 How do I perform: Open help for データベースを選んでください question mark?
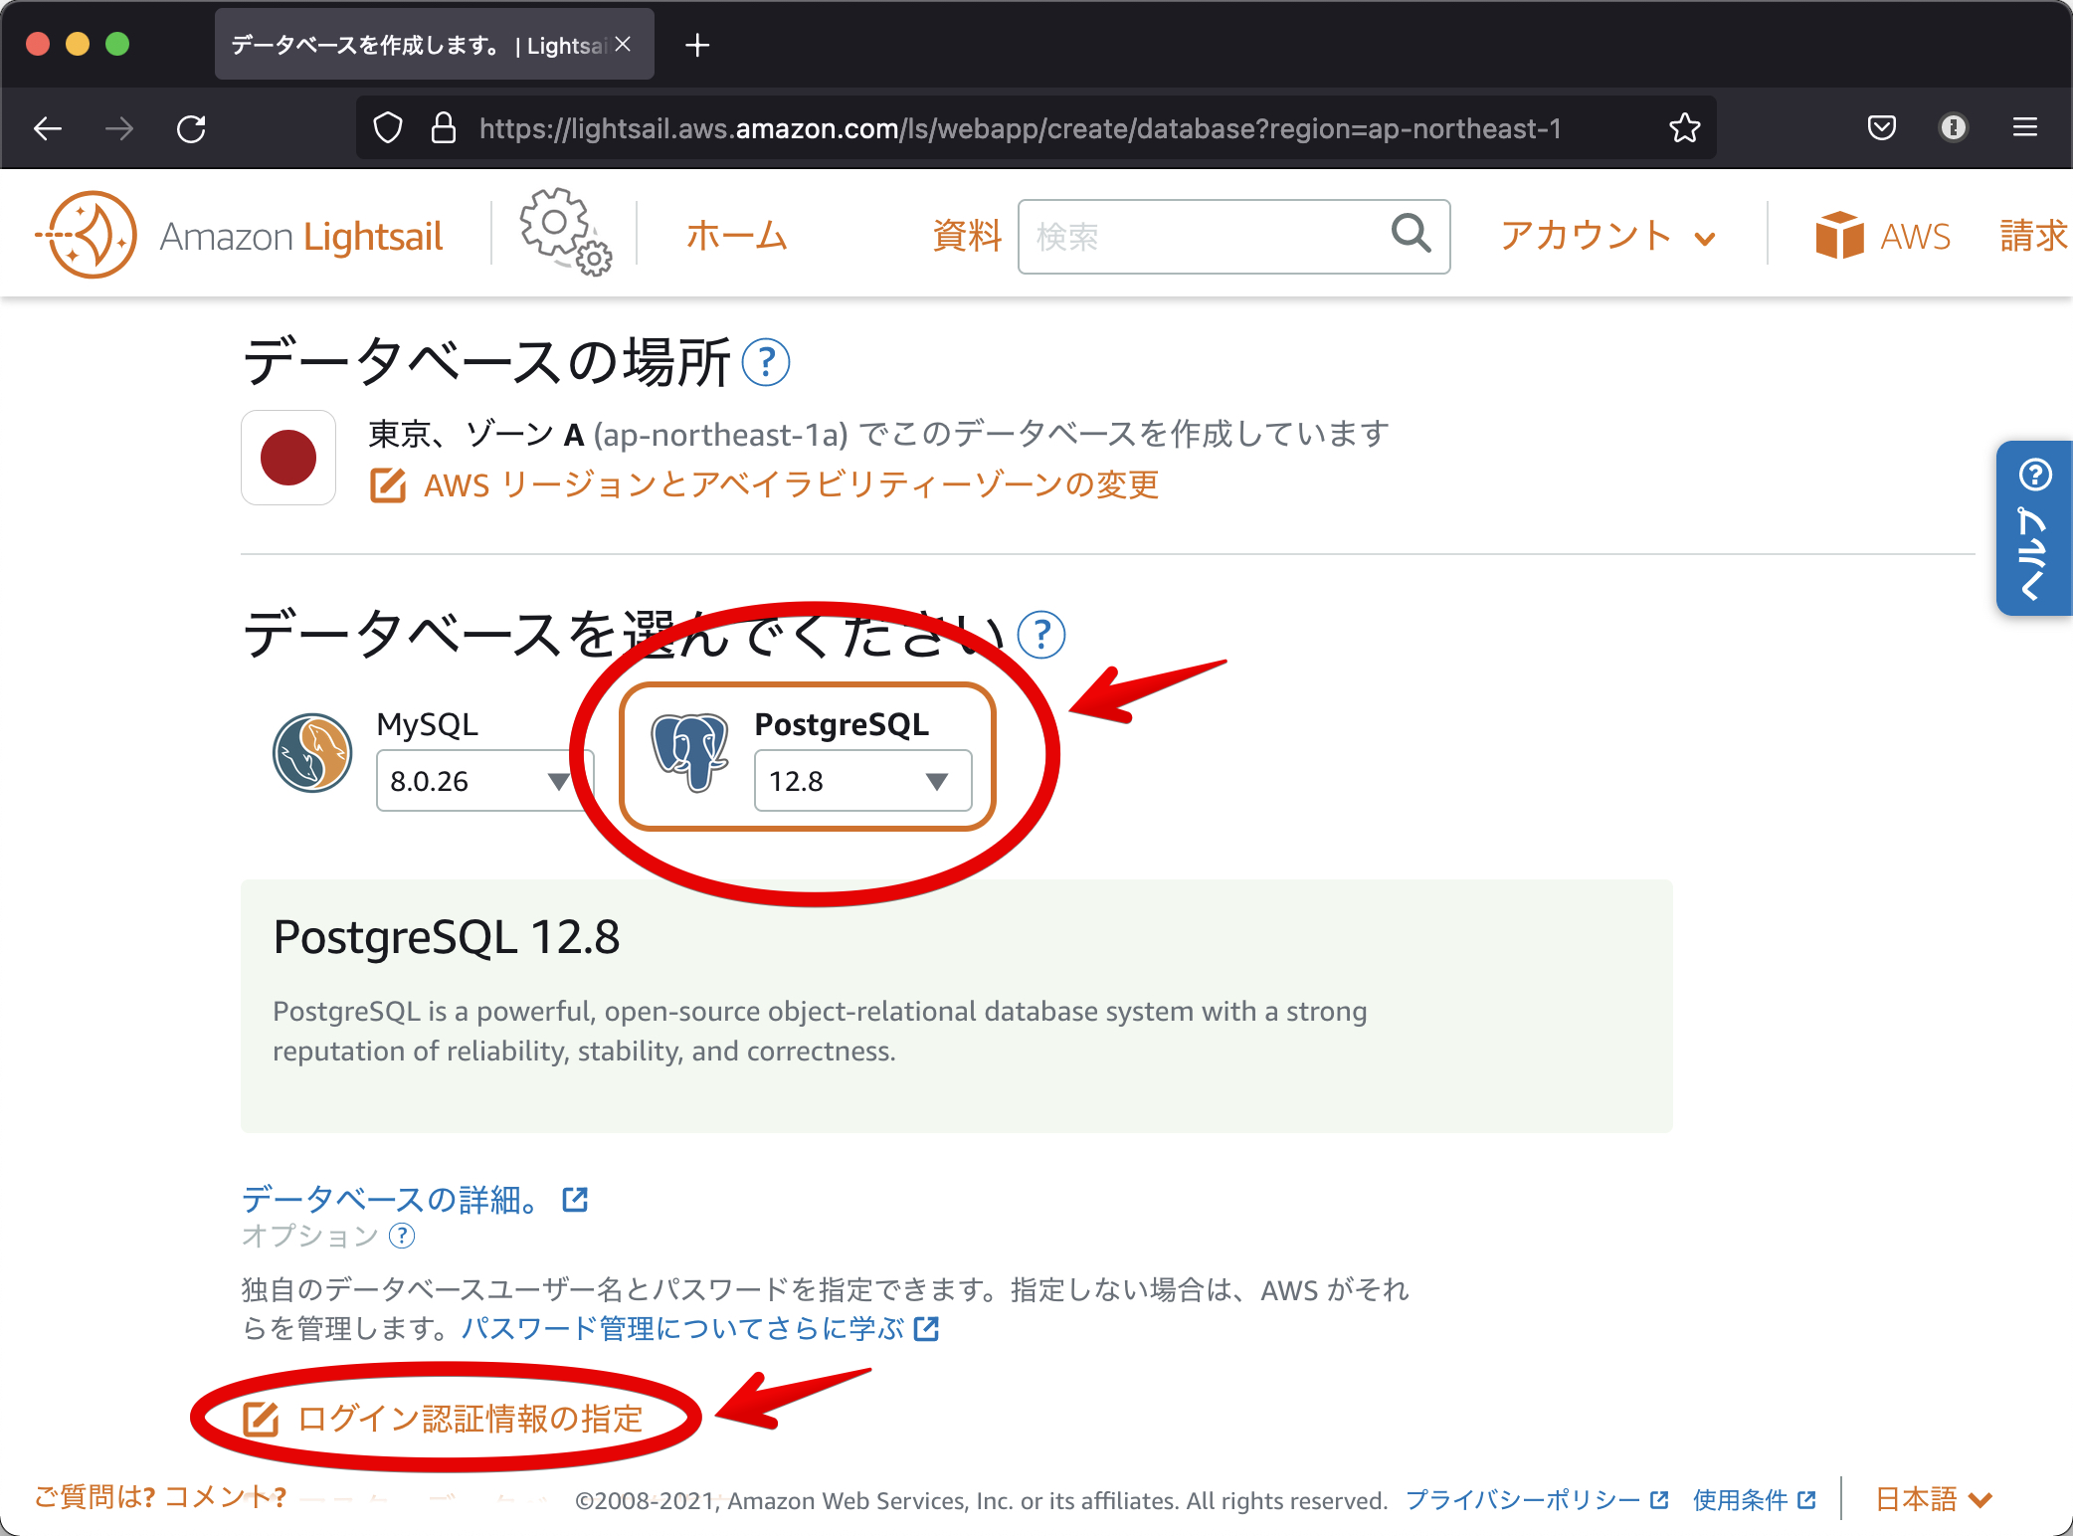tap(1041, 635)
